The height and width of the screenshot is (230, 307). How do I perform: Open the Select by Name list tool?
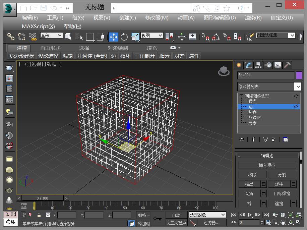(x=79, y=37)
